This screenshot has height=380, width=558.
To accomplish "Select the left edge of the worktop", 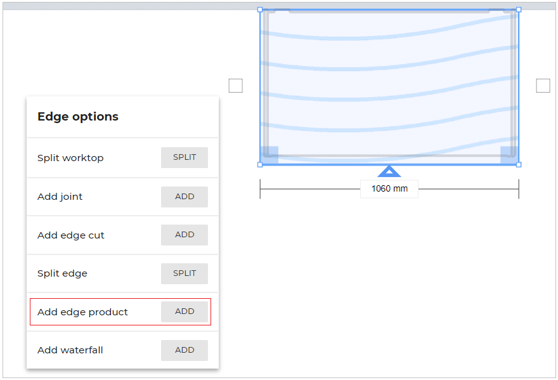I will coord(261,87).
